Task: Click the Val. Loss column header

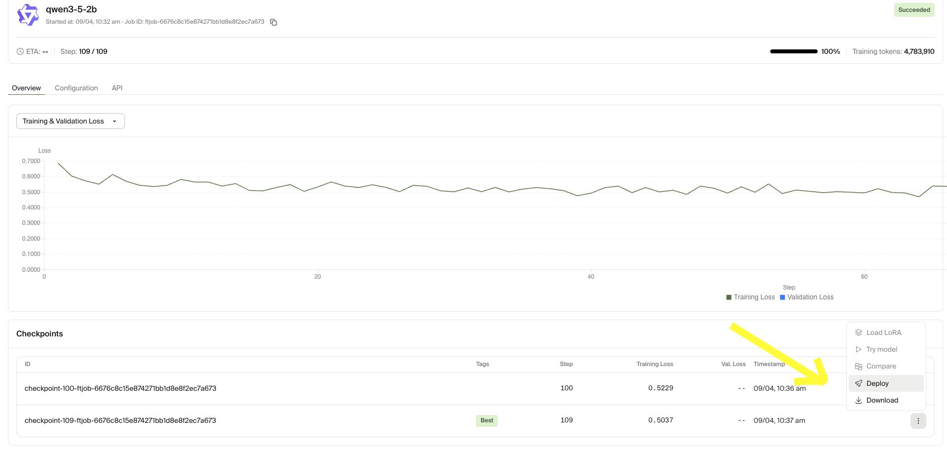Action: point(733,364)
